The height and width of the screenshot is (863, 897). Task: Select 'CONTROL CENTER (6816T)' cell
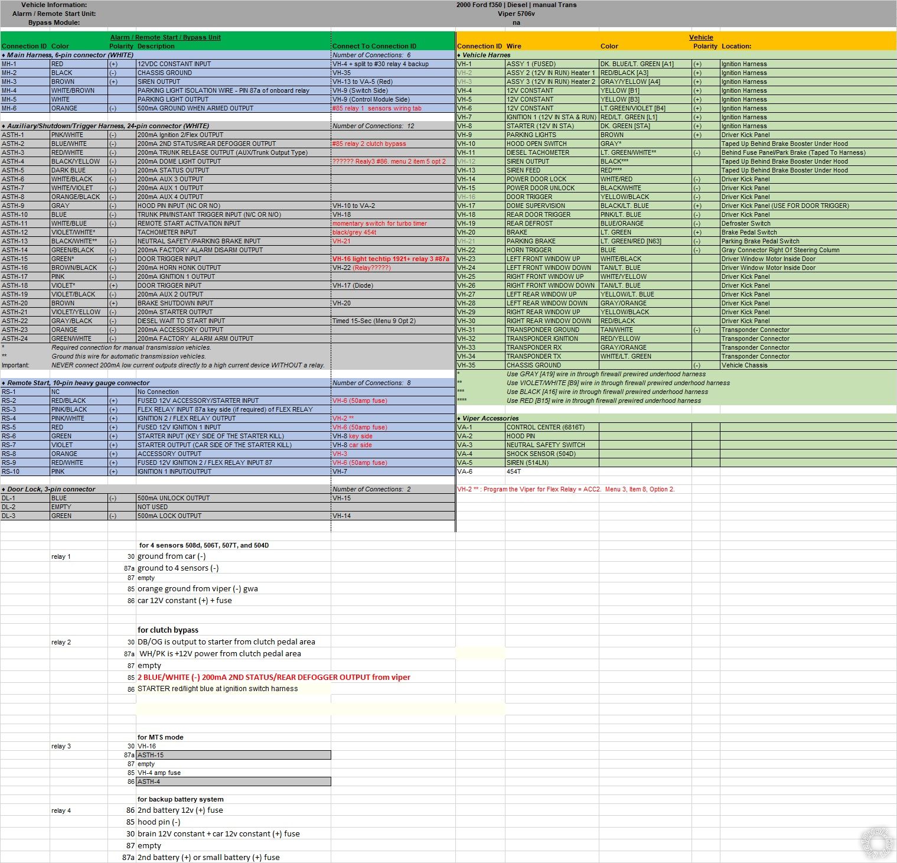(x=552, y=427)
